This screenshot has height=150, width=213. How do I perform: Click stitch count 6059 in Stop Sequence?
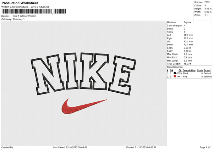[x=179, y=73]
